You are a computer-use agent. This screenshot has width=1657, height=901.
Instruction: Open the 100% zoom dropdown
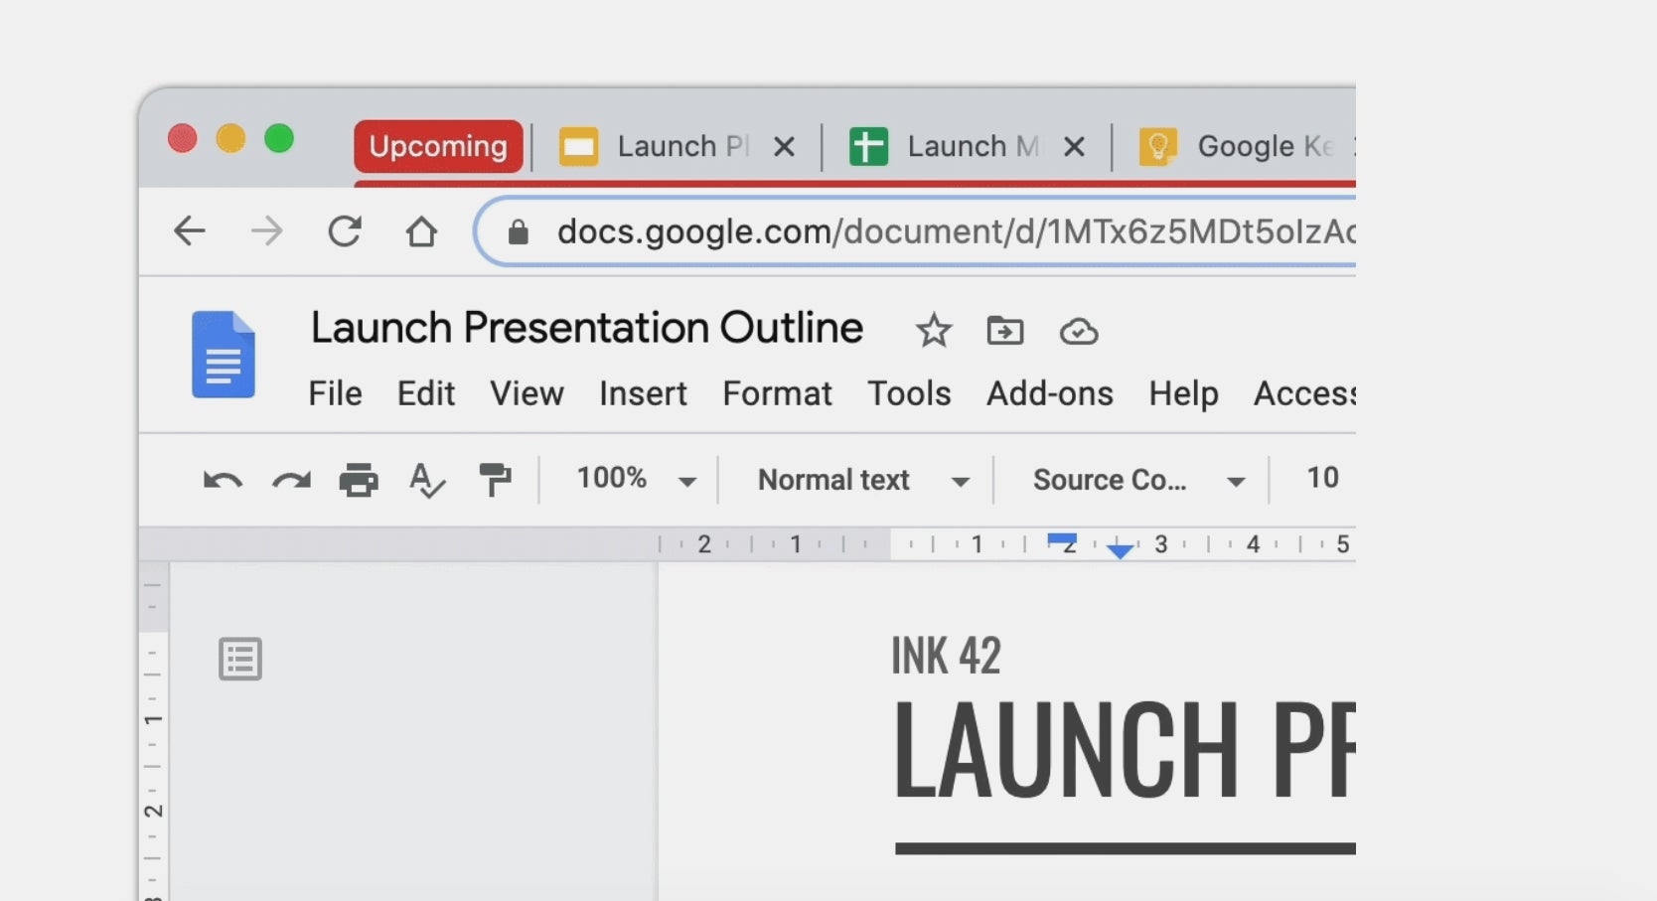pos(636,480)
